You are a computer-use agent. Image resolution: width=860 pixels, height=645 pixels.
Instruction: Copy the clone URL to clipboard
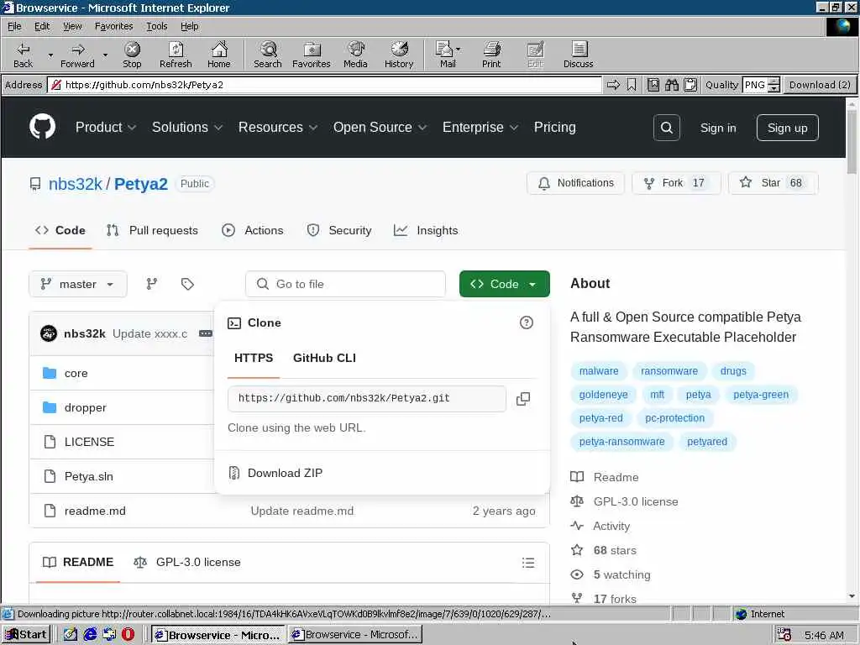523,399
